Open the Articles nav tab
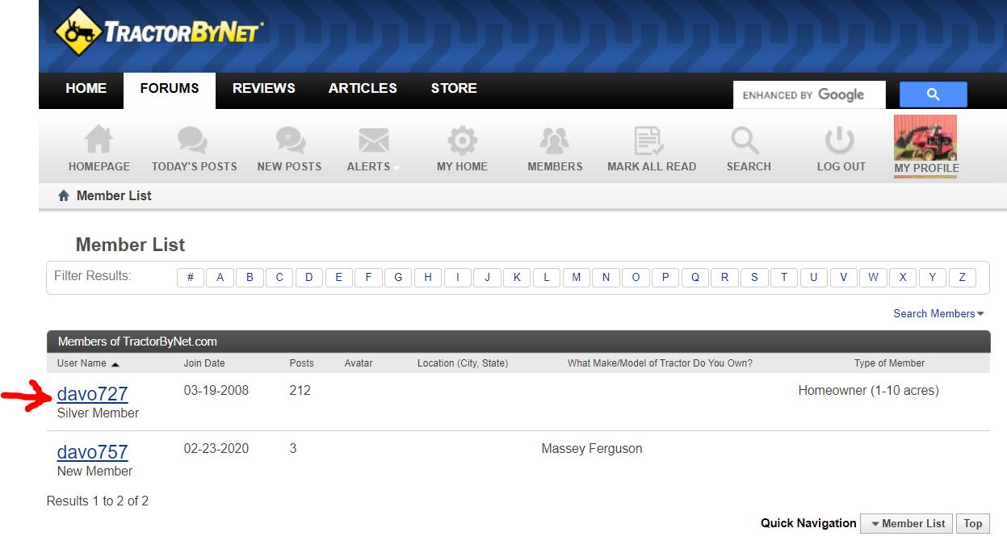The image size is (1007, 545). coord(363,89)
